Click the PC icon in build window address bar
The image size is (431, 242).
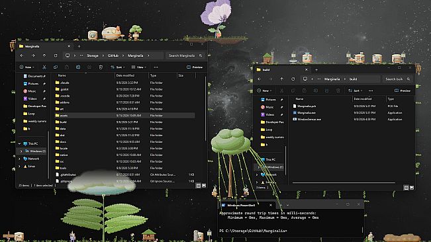coord(305,79)
